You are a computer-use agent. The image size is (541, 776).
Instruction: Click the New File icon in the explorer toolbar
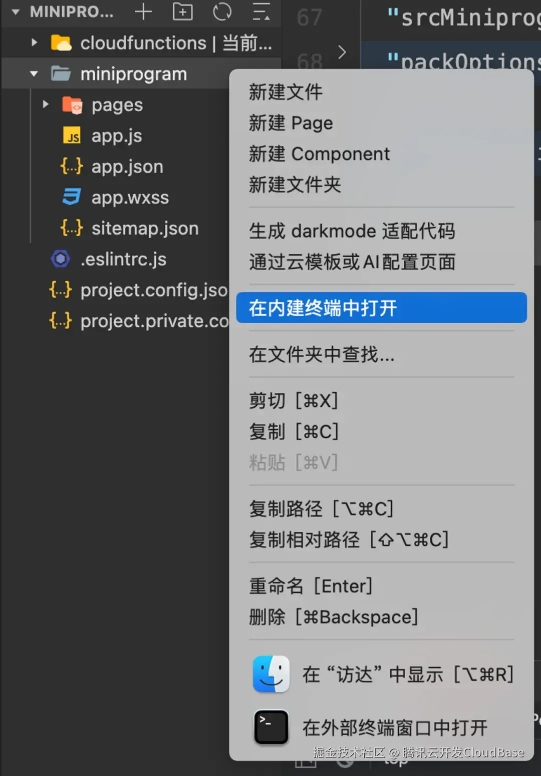(143, 12)
